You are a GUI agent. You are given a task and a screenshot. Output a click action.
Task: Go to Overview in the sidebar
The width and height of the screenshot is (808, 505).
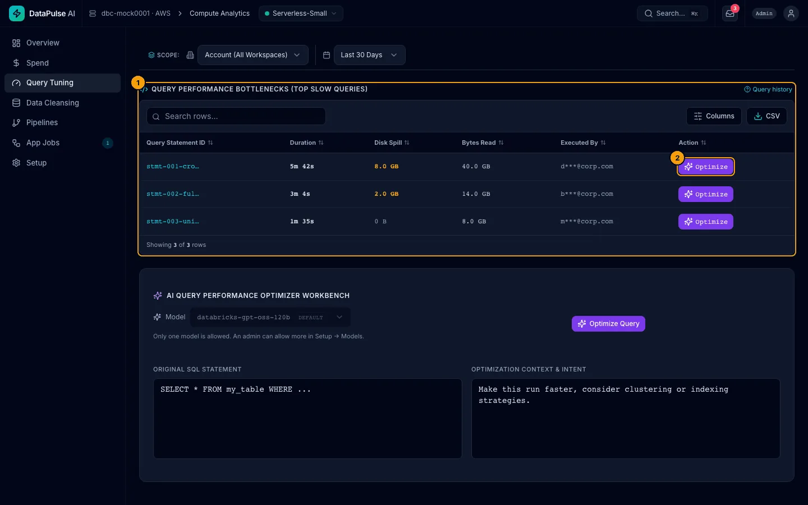coord(62,43)
